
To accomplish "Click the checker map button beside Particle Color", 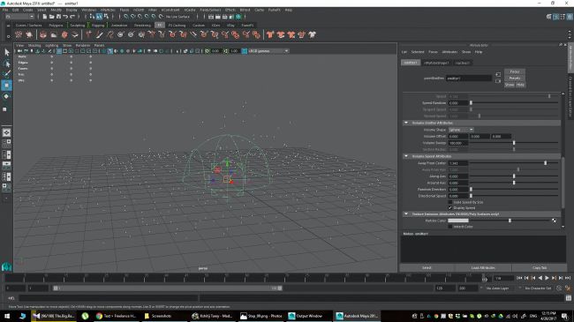I will 554,221.
